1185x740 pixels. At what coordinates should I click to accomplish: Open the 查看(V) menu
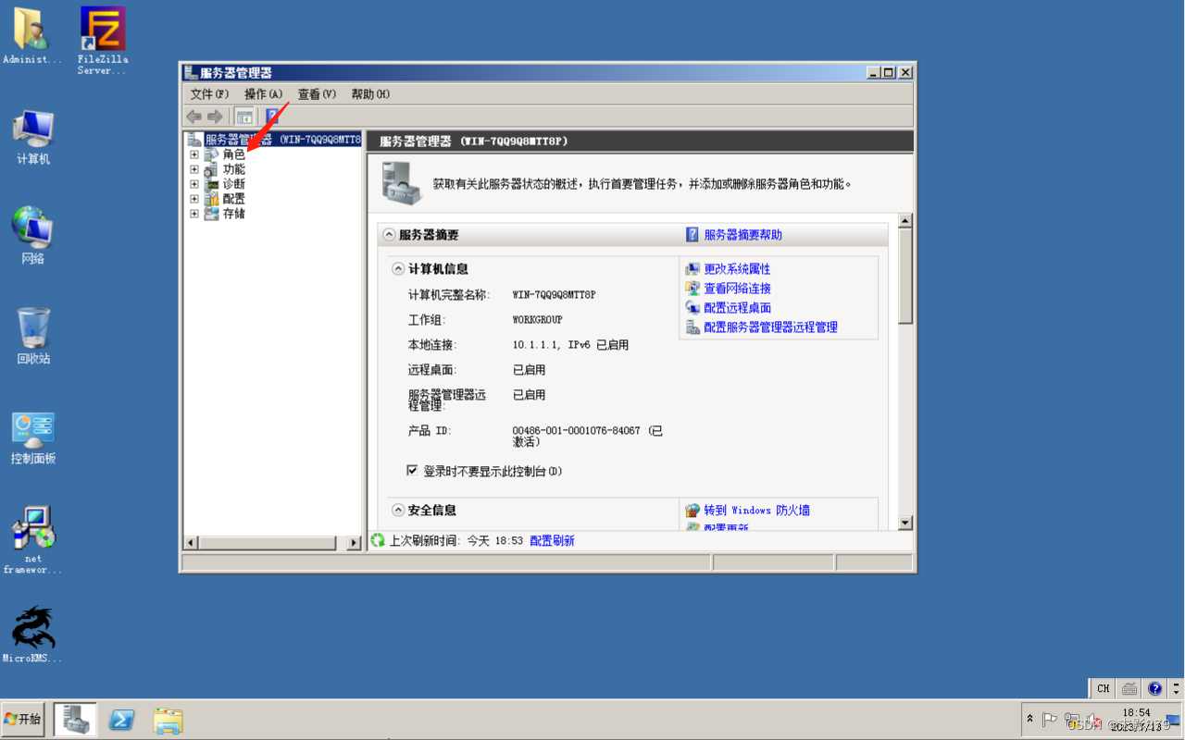click(315, 93)
